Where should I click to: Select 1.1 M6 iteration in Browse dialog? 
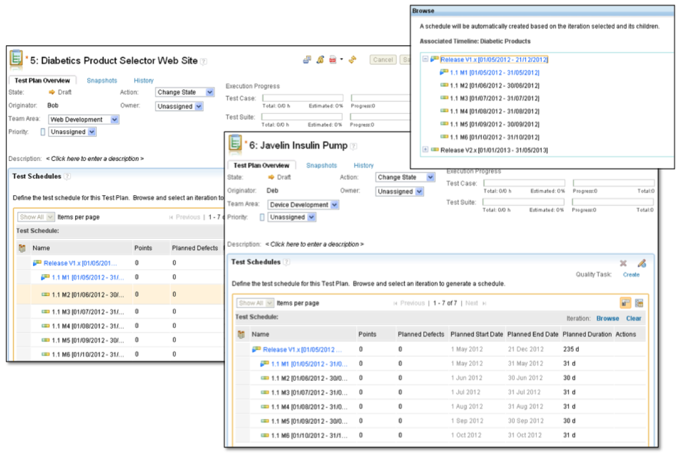pyautogui.click(x=495, y=137)
